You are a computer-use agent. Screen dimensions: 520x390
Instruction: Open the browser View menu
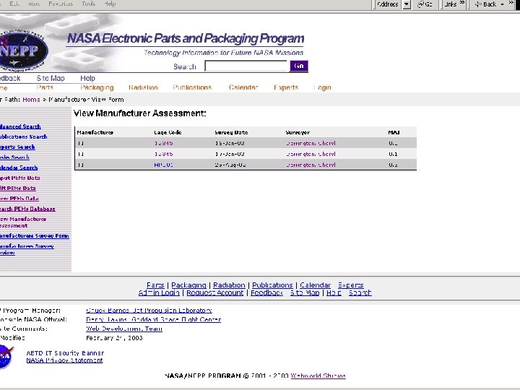coord(34,4)
